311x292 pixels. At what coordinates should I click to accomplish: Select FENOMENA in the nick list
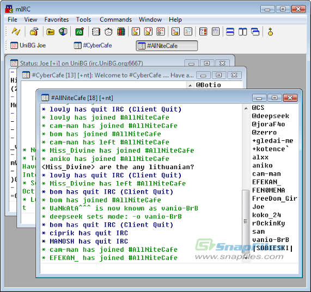pos(269,190)
